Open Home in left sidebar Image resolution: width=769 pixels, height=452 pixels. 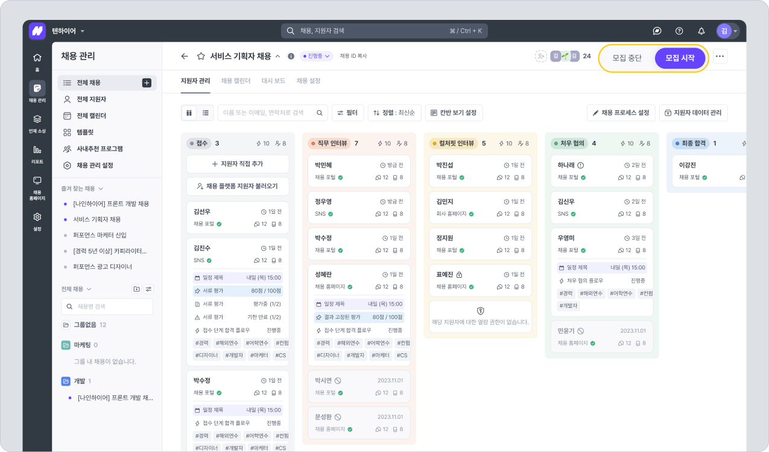coord(37,61)
